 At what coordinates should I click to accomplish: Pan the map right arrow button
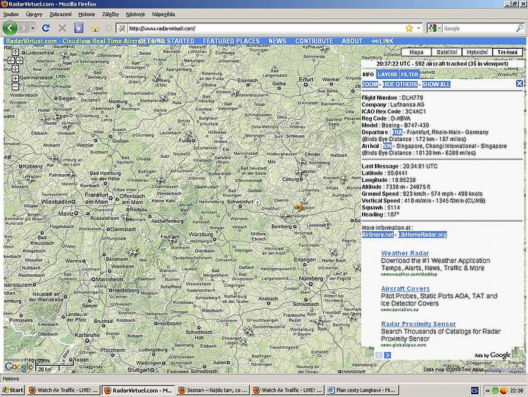click(19, 61)
